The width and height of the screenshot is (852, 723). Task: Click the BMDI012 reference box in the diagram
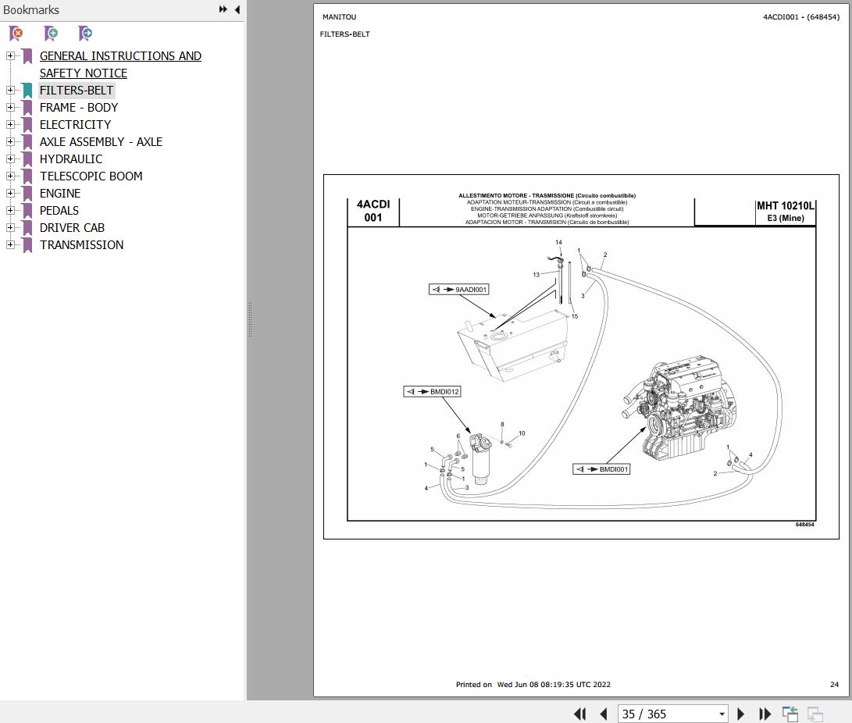[432, 392]
